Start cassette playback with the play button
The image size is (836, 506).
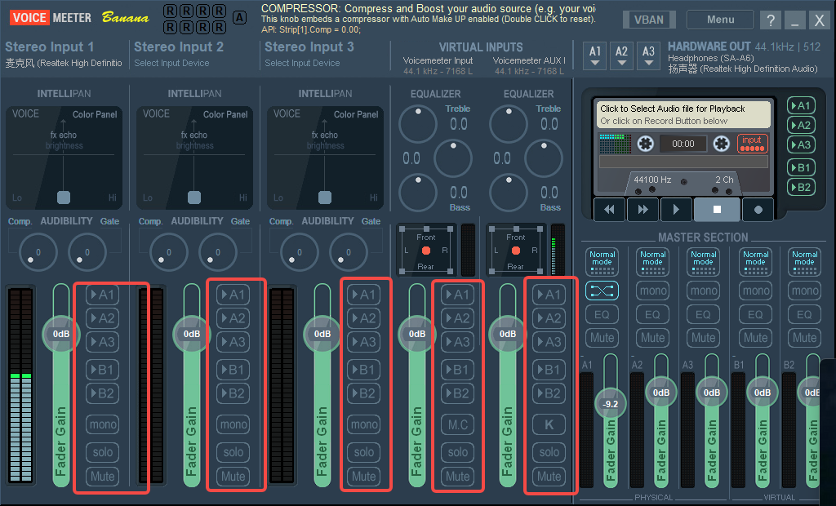(676, 210)
